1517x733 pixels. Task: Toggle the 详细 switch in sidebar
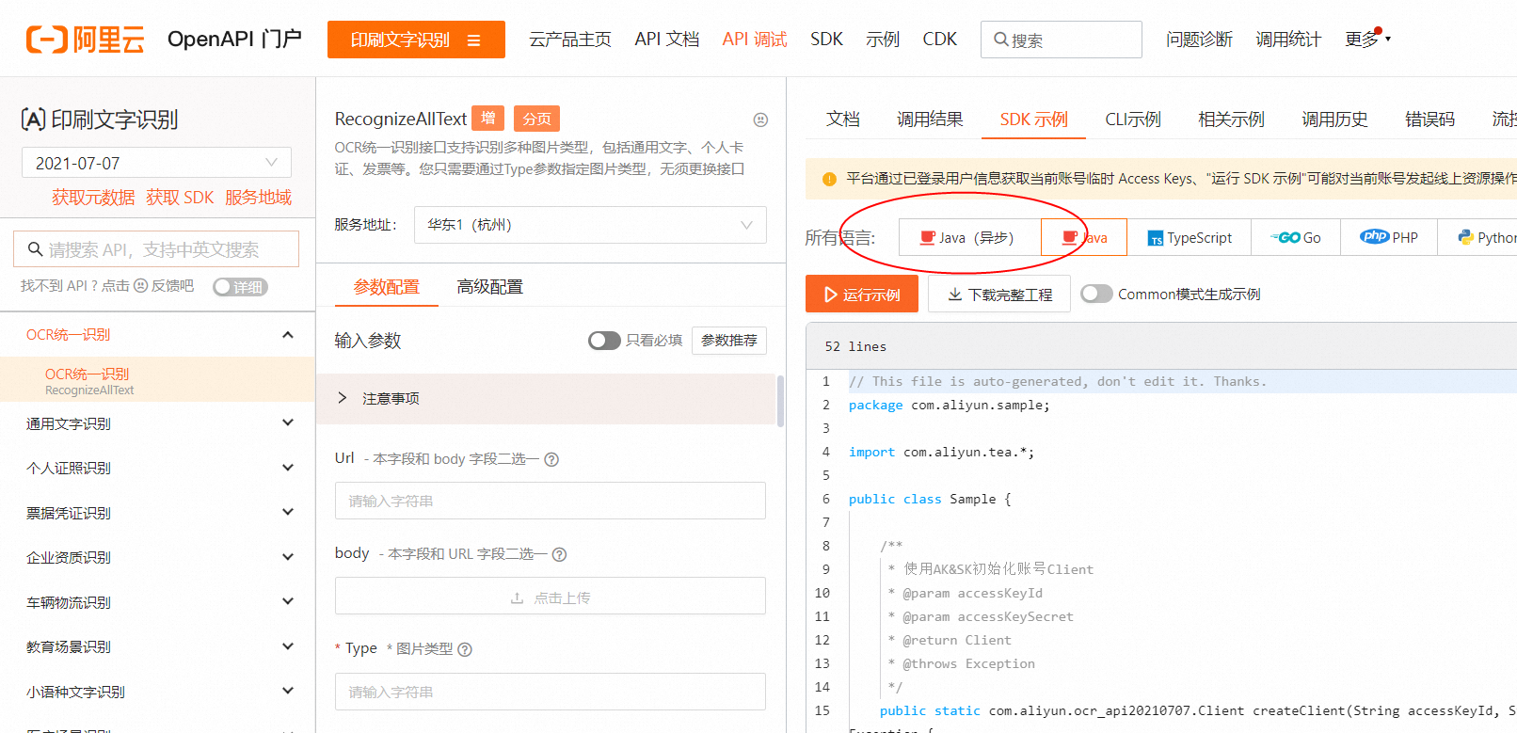click(x=240, y=287)
